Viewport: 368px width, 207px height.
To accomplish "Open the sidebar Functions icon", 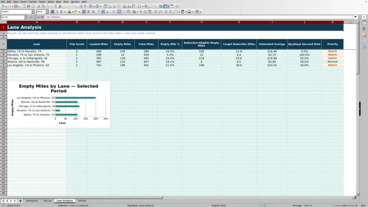I will point(364,47).
